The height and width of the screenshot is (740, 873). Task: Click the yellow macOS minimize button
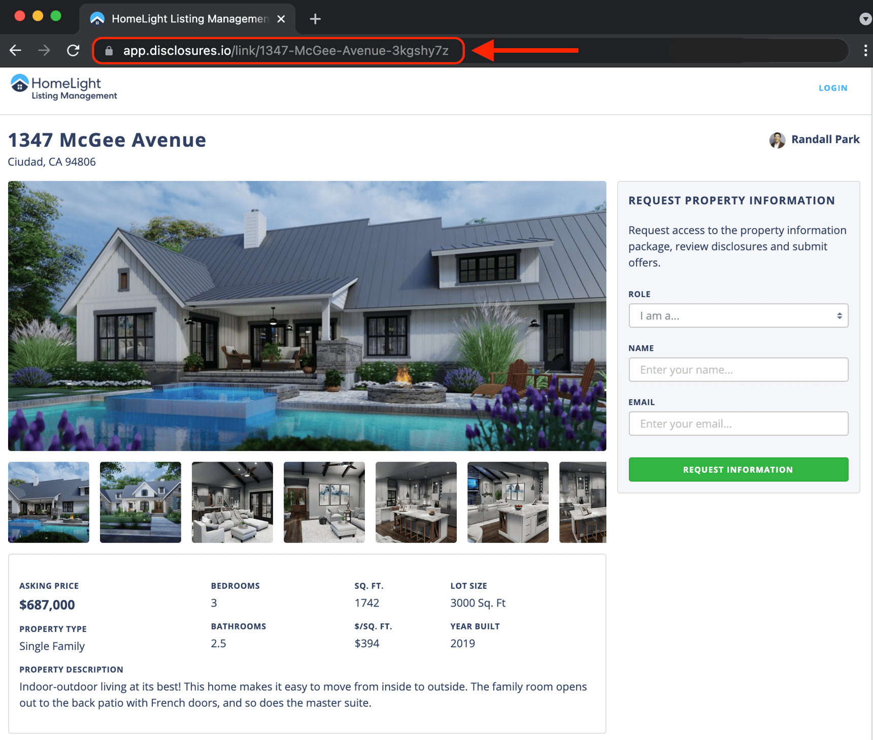(x=37, y=16)
